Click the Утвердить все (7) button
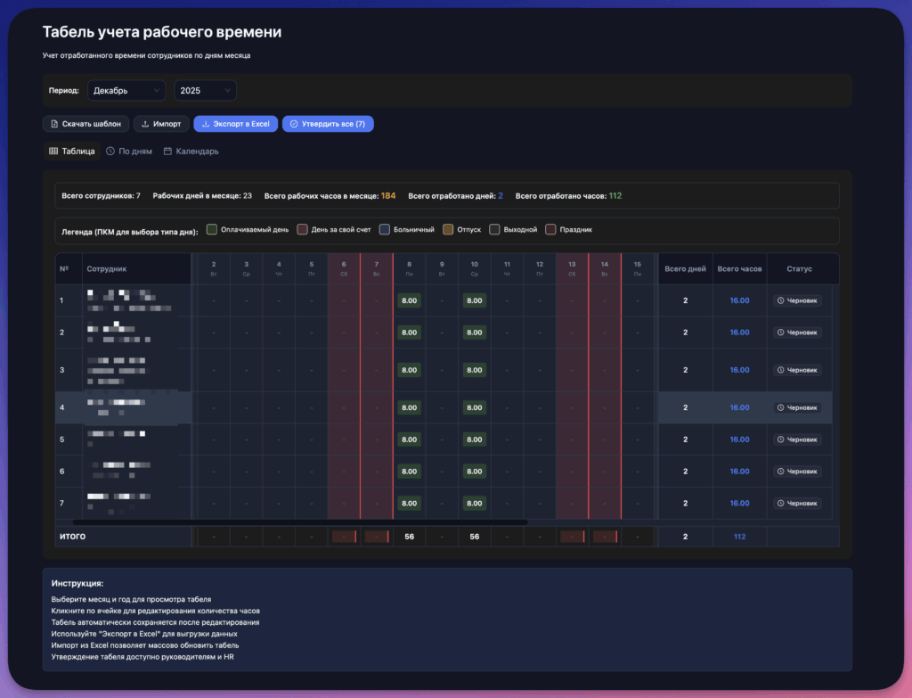This screenshot has height=698, width=912. (x=328, y=124)
